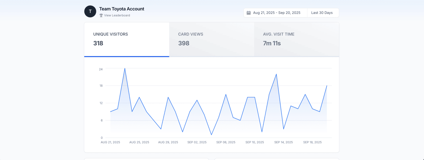Click the lowest chart dip at Sep 4
The width and height of the screenshot is (424, 160).
(211, 135)
